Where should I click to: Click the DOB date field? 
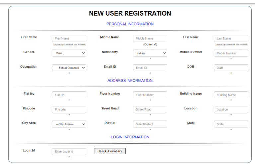click(x=231, y=68)
